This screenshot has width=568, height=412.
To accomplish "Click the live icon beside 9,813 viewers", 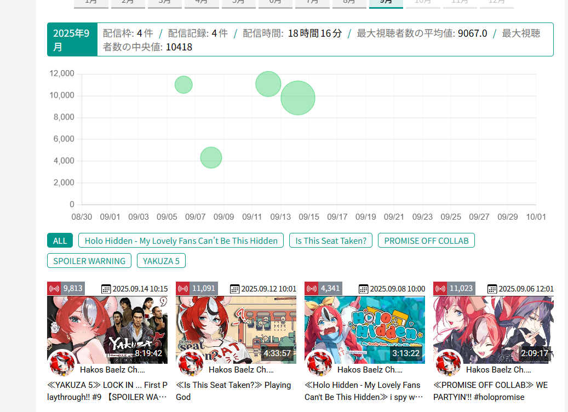I will pos(54,288).
